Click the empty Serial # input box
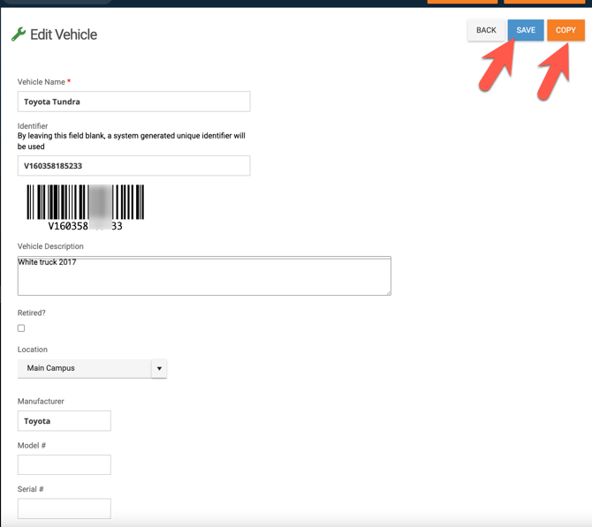Image resolution: width=592 pixels, height=527 pixels. pyautogui.click(x=65, y=508)
